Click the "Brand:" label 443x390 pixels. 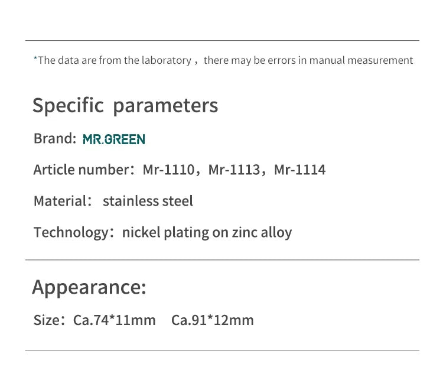coord(55,139)
